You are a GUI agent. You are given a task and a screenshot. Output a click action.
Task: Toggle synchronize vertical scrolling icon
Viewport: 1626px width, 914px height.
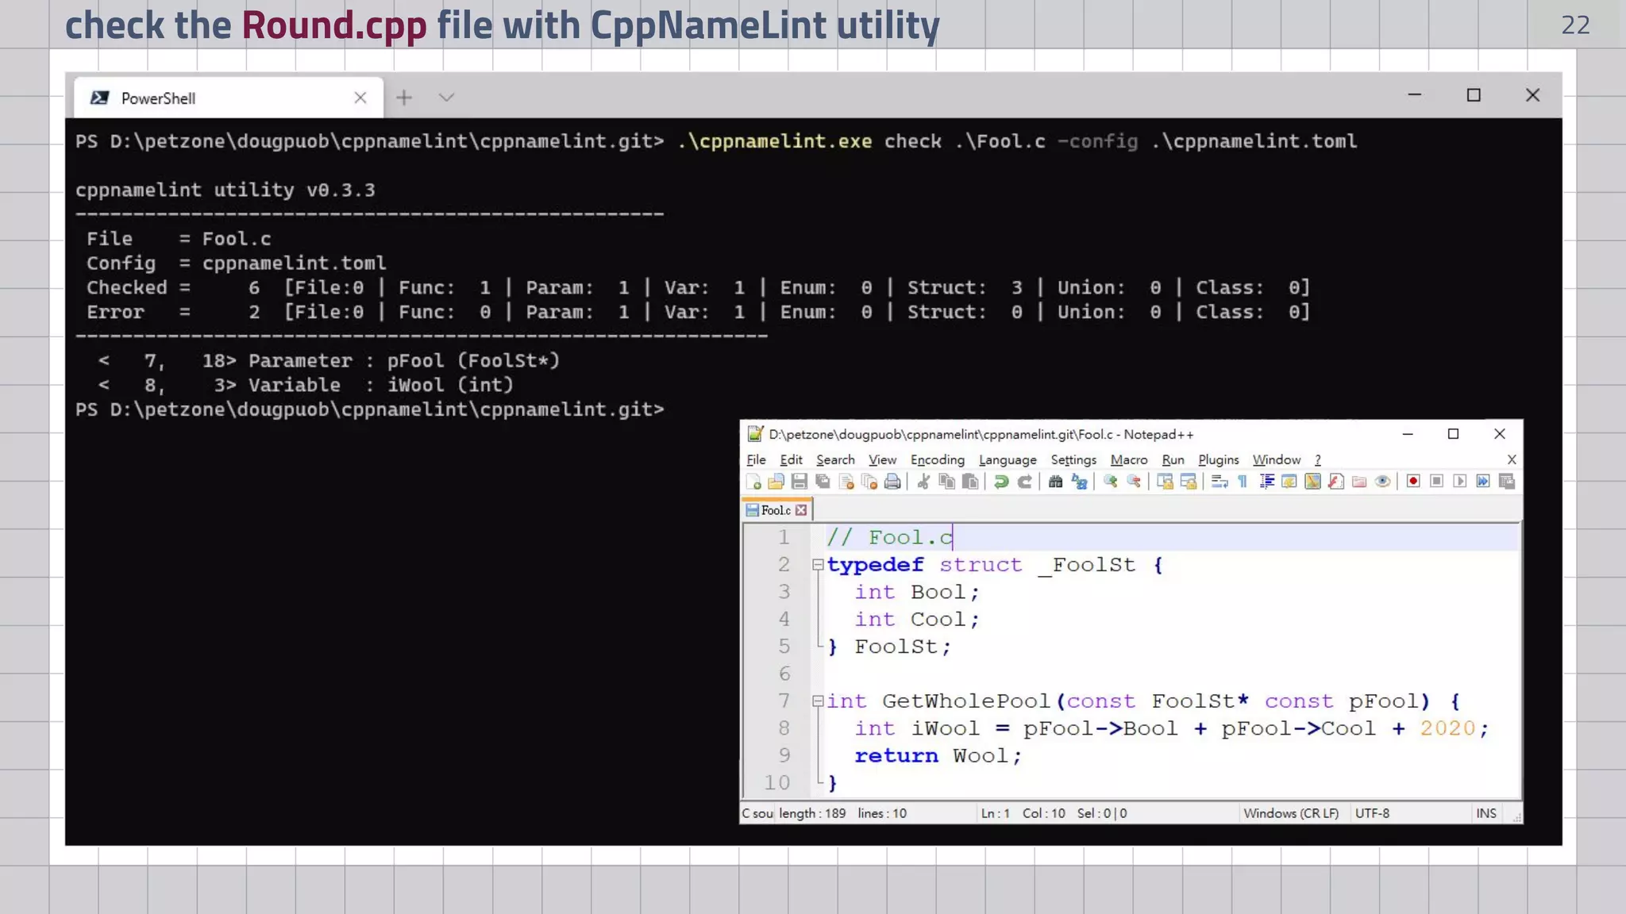point(1165,482)
